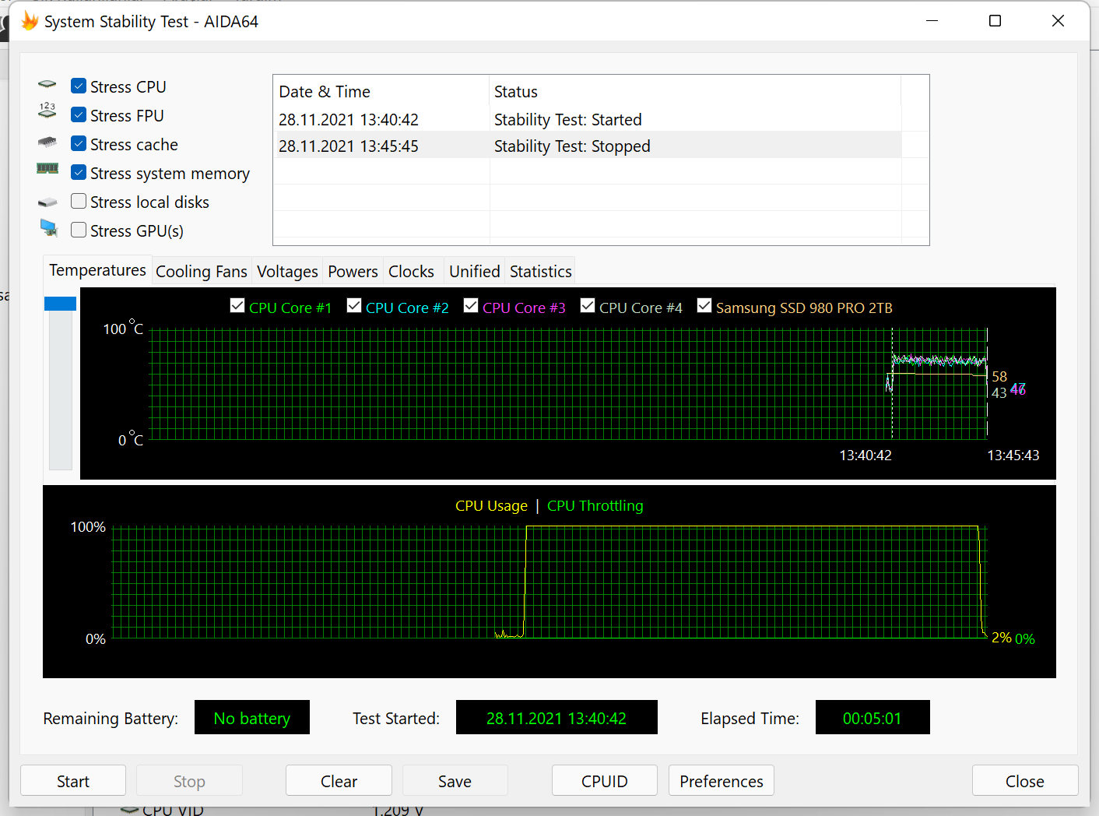
Task: Enable the Stress local disks checkbox
Action: point(79,201)
